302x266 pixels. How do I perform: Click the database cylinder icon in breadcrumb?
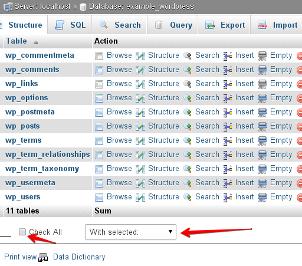tap(83, 7)
